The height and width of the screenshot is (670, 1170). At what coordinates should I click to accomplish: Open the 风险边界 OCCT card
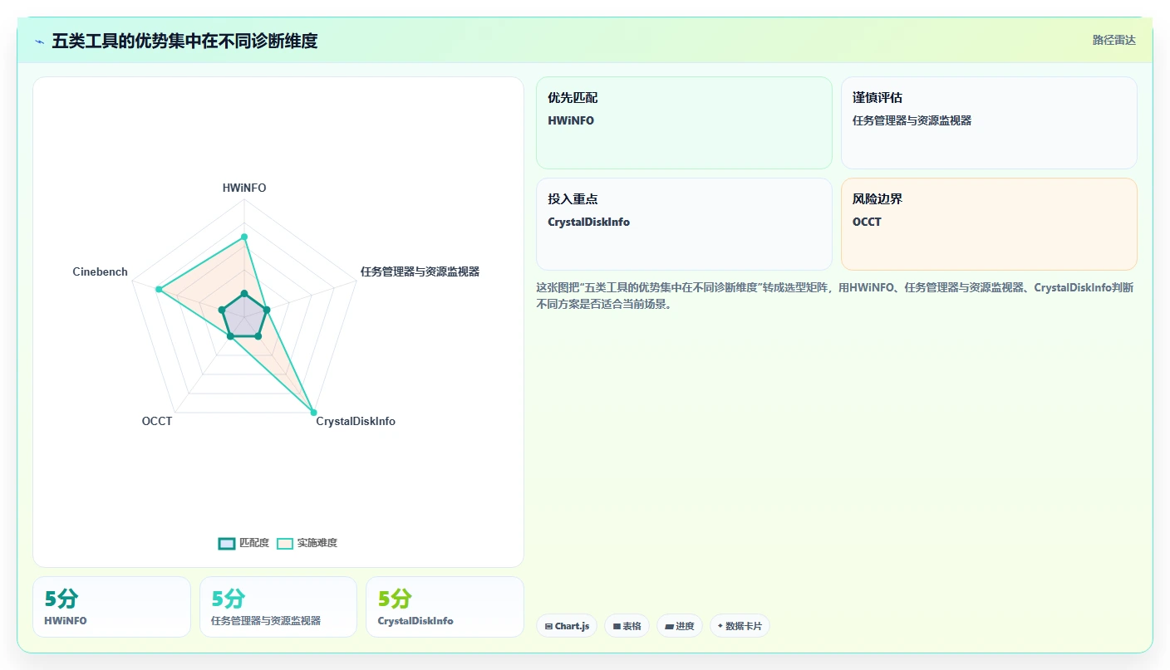pos(989,224)
